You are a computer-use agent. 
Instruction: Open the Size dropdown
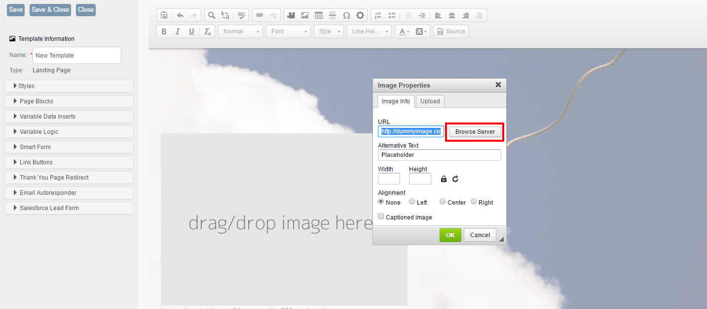click(329, 31)
